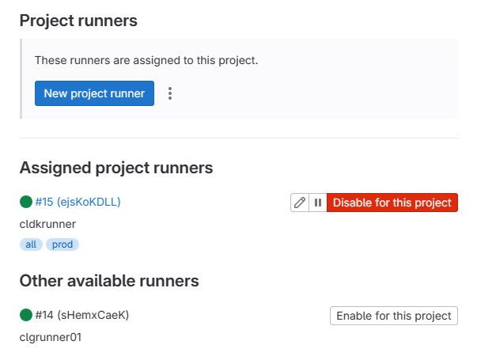Select the "prod" tag badge

click(62, 244)
